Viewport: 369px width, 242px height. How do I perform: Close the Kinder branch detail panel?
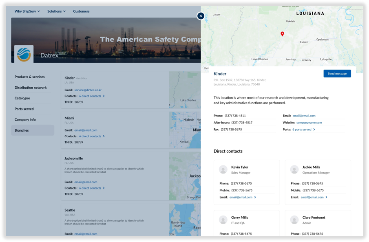tap(201, 16)
